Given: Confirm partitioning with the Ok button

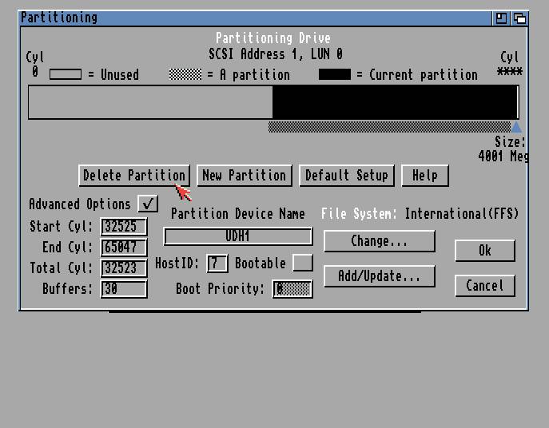Looking at the screenshot, I should click(484, 251).
